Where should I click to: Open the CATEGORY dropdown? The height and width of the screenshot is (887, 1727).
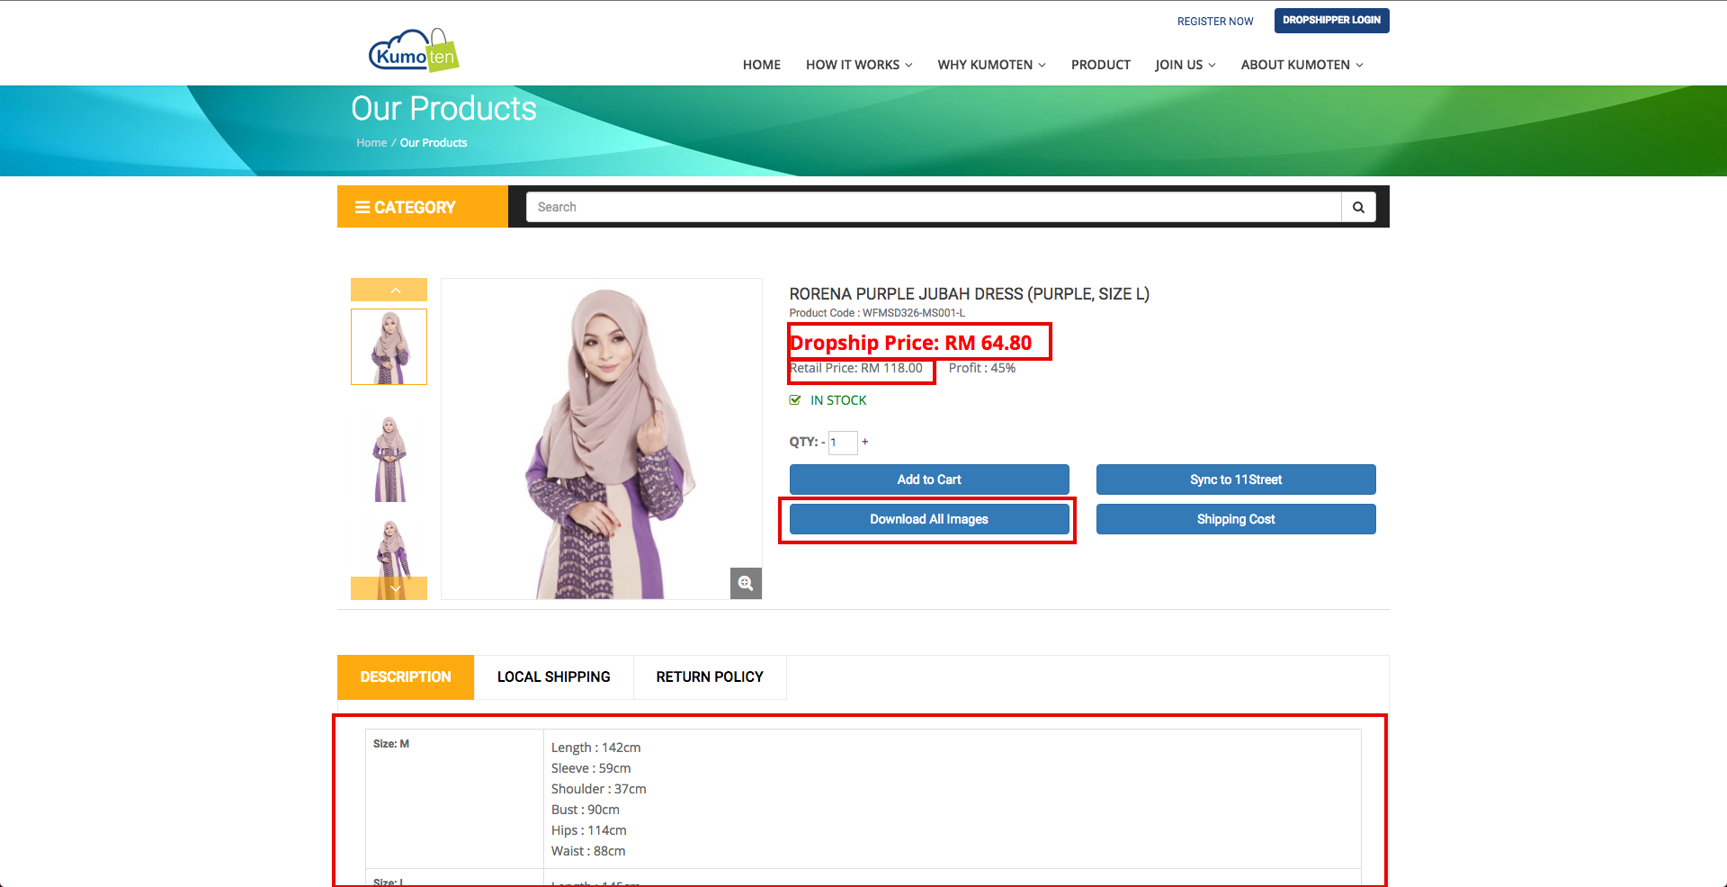pyautogui.click(x=423, y=207)
